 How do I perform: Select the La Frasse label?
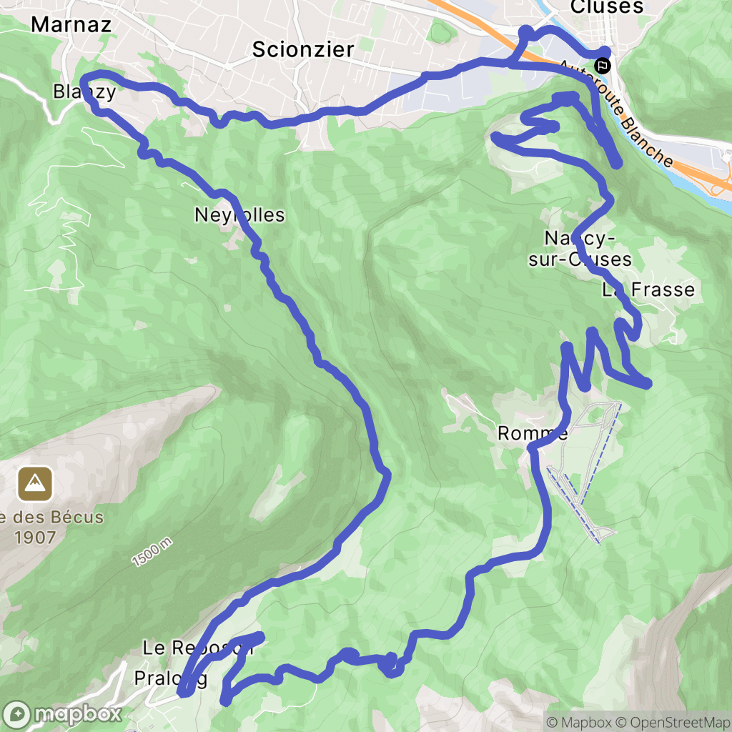(648, 290)
